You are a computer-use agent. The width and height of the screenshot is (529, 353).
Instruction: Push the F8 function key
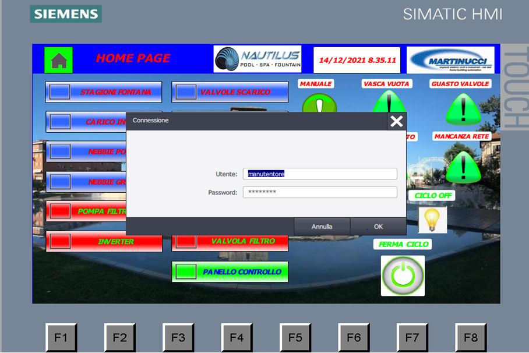click(471, 337)
